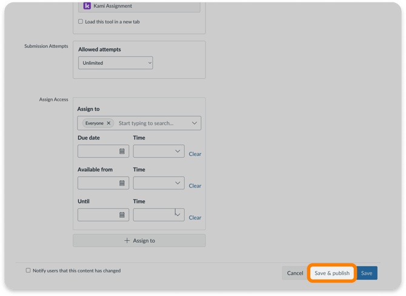Click the Cancel button
Screen dimensions: 406x296
pos(295,273)
